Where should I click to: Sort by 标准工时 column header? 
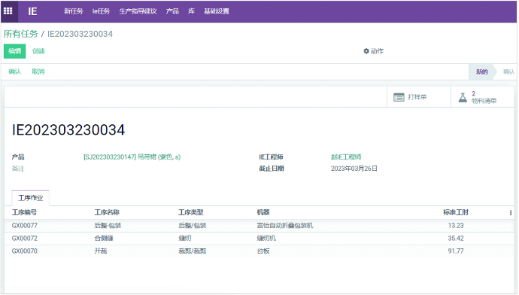(456, 212)
